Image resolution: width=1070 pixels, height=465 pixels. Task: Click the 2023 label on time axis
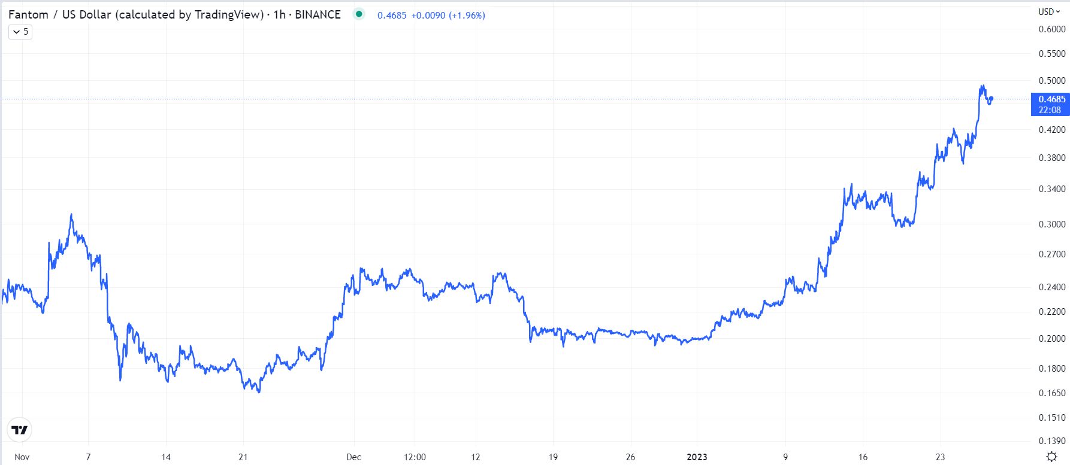tap(697, 457)
